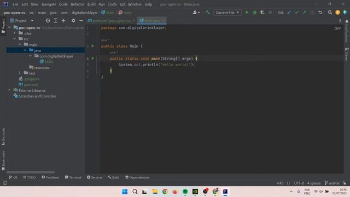The height and width of the screenshot is (197, 350).
Task: Open the Navigate menu
Action: click(x=49, y=4)
